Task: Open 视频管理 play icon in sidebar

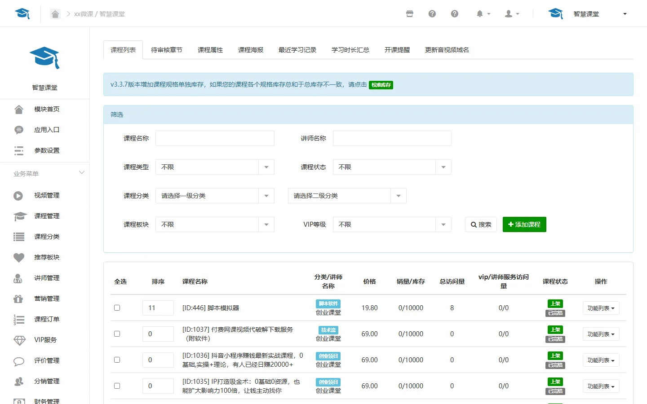Action: [18, 196]
